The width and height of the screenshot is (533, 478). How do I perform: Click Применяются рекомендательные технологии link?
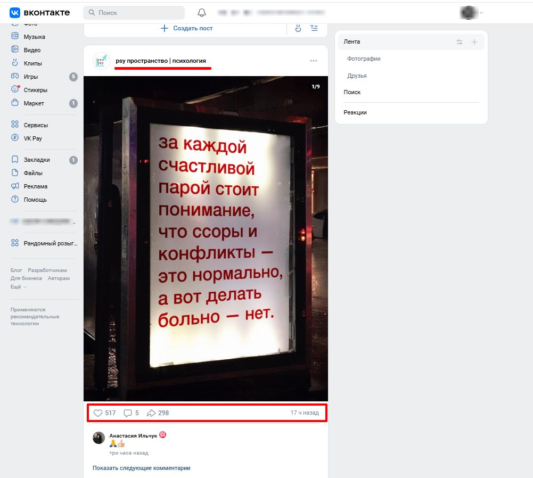click(35, 316)
